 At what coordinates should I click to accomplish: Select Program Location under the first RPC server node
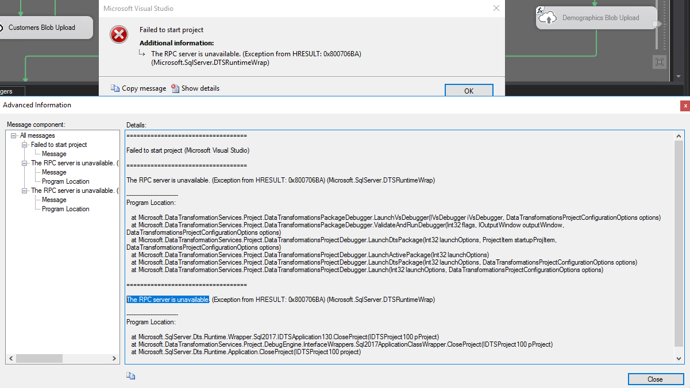click(65, 181)
